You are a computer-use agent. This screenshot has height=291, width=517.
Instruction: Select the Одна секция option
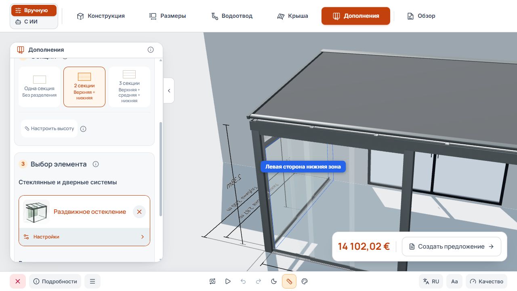click(40, 87)
